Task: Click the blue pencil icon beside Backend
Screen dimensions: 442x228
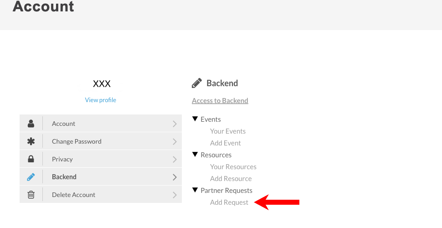Action: click(31, 177)
